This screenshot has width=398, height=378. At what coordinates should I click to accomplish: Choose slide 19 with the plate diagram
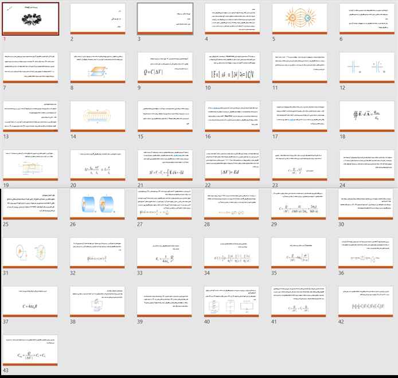coord(30,166)
